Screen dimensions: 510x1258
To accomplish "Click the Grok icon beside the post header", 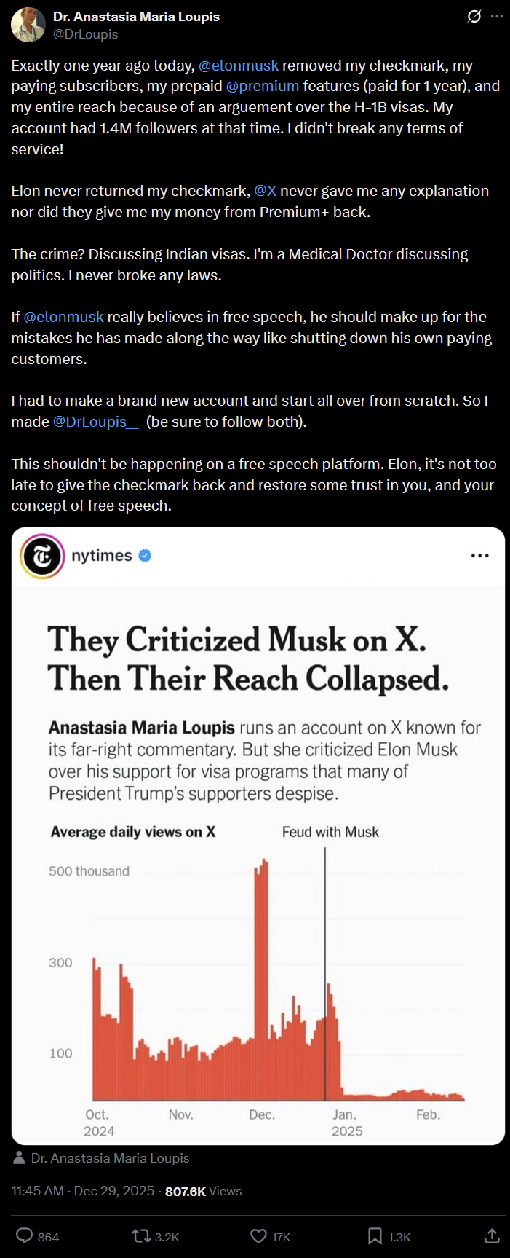I will point(474,16).
